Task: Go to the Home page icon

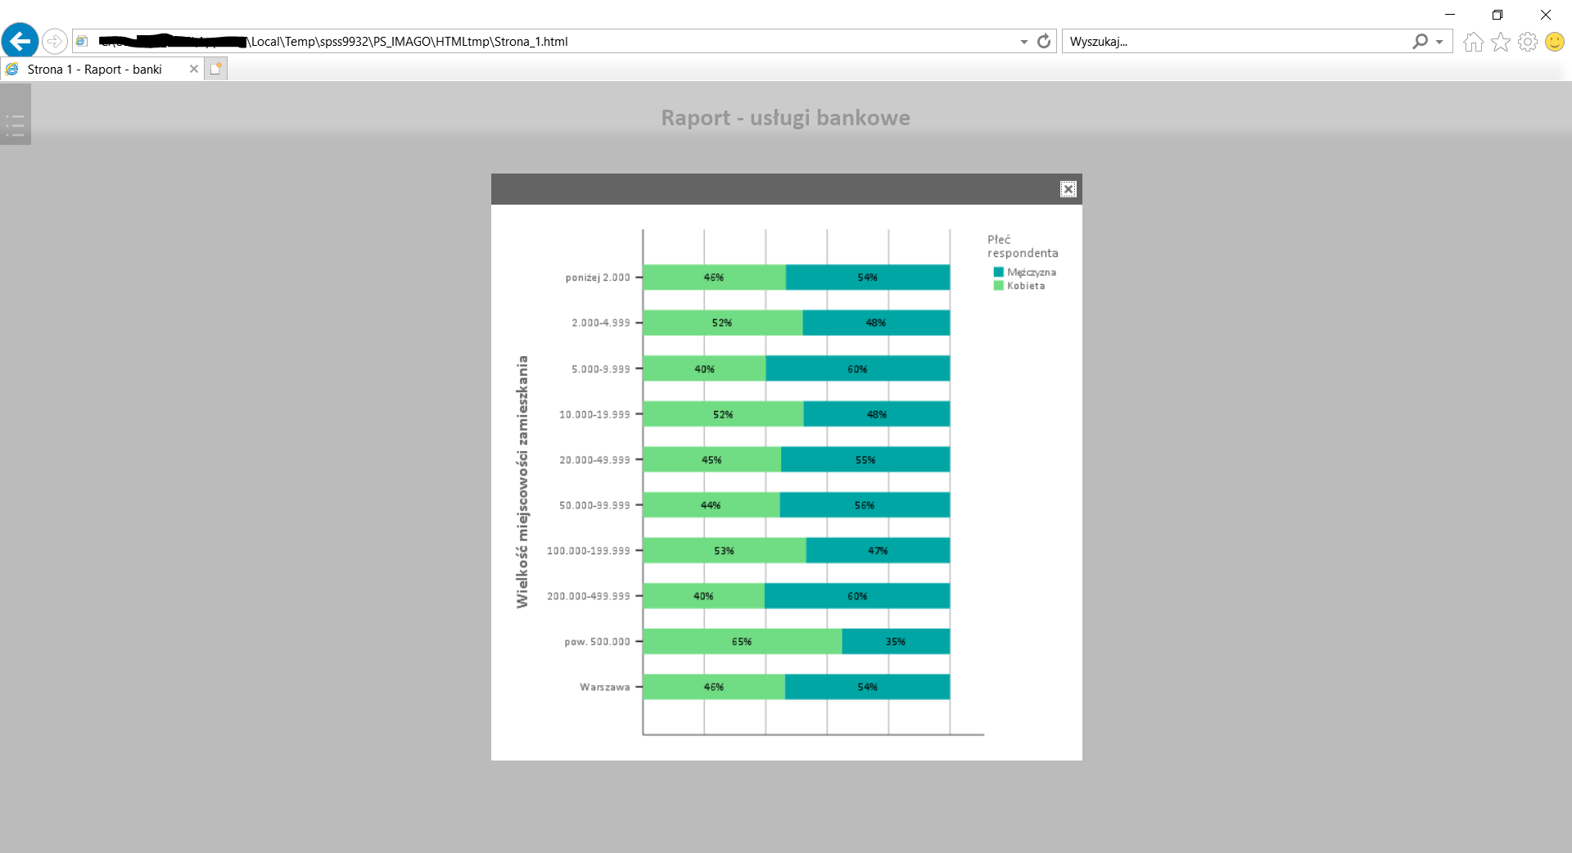Action: tap(1474, 42)
